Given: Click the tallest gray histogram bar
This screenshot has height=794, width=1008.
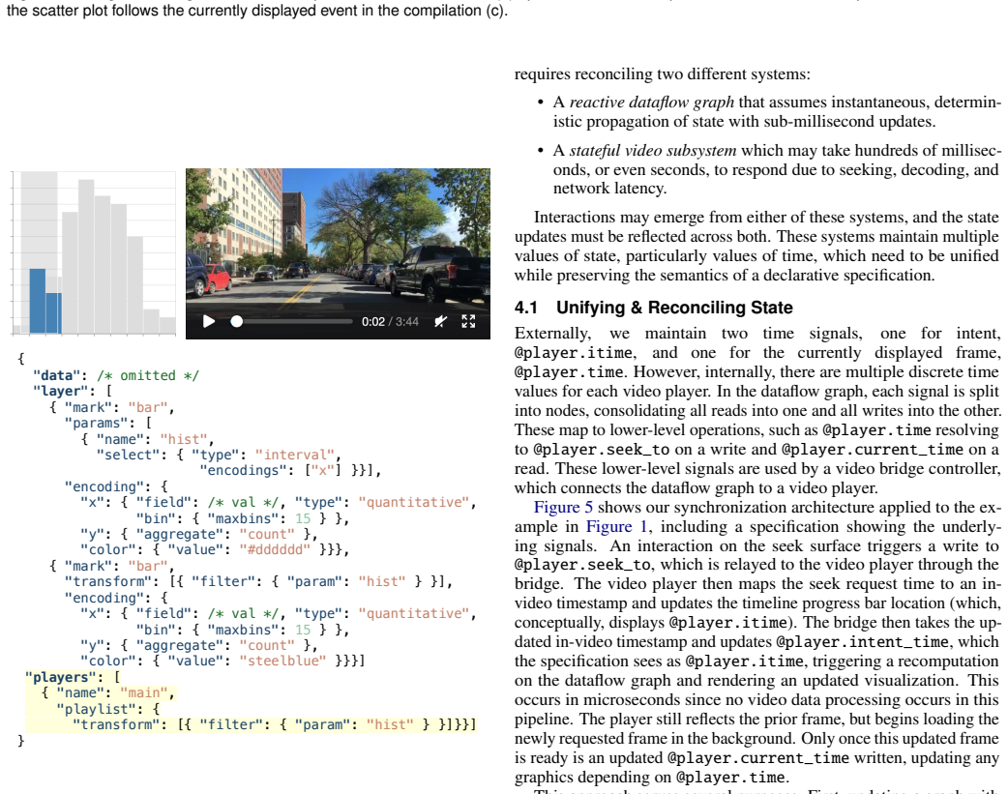Looking at the screenshot, I should (x=86, y=257).
